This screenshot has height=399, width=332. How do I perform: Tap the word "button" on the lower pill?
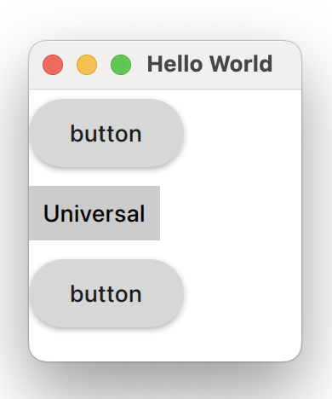point(106,294)
